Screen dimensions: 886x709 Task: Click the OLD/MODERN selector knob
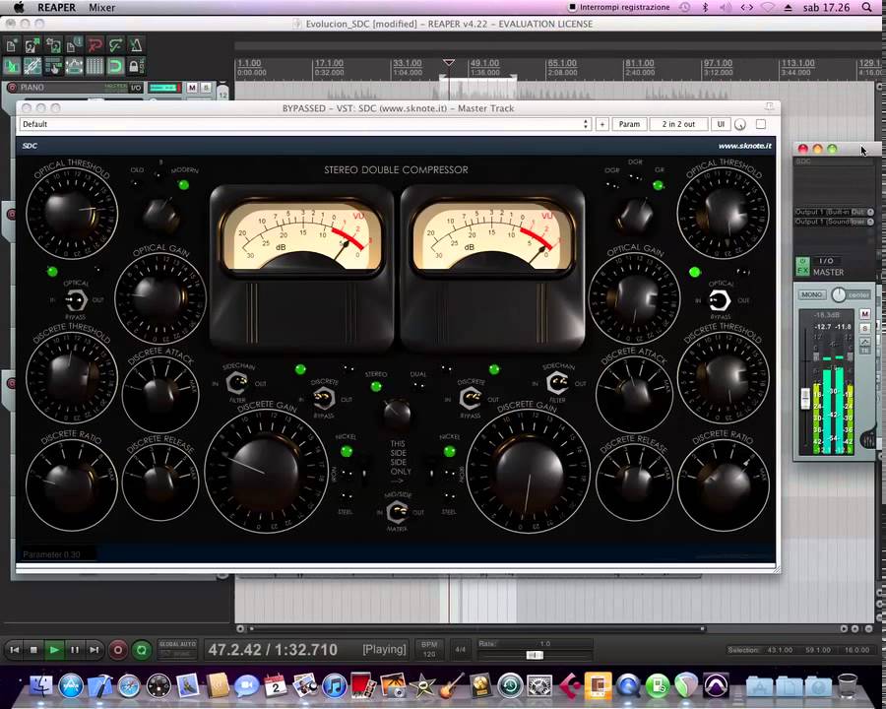coord(160,215)
